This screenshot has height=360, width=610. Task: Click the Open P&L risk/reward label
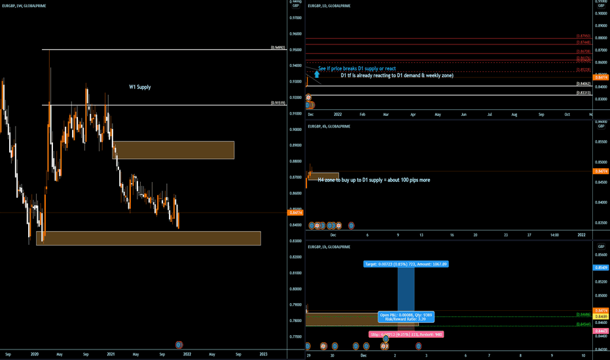[406, 317]
